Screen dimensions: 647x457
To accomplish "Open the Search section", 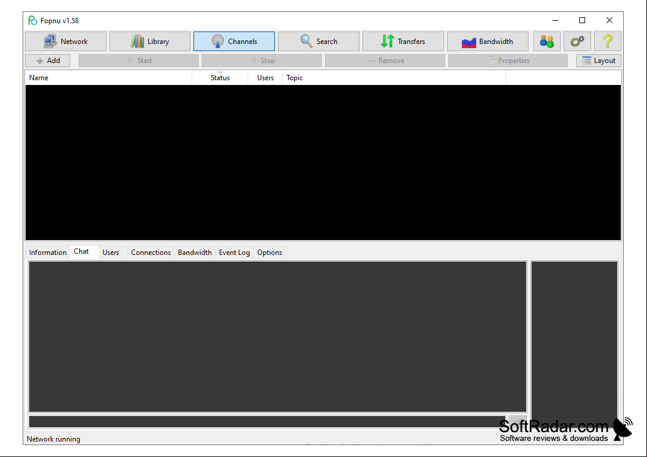I will click(318, 41).
